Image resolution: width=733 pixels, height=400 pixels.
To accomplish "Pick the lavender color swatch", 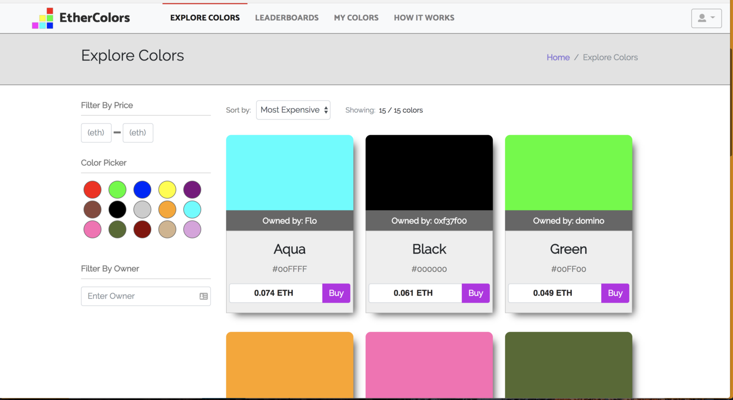I will (192, 230).
